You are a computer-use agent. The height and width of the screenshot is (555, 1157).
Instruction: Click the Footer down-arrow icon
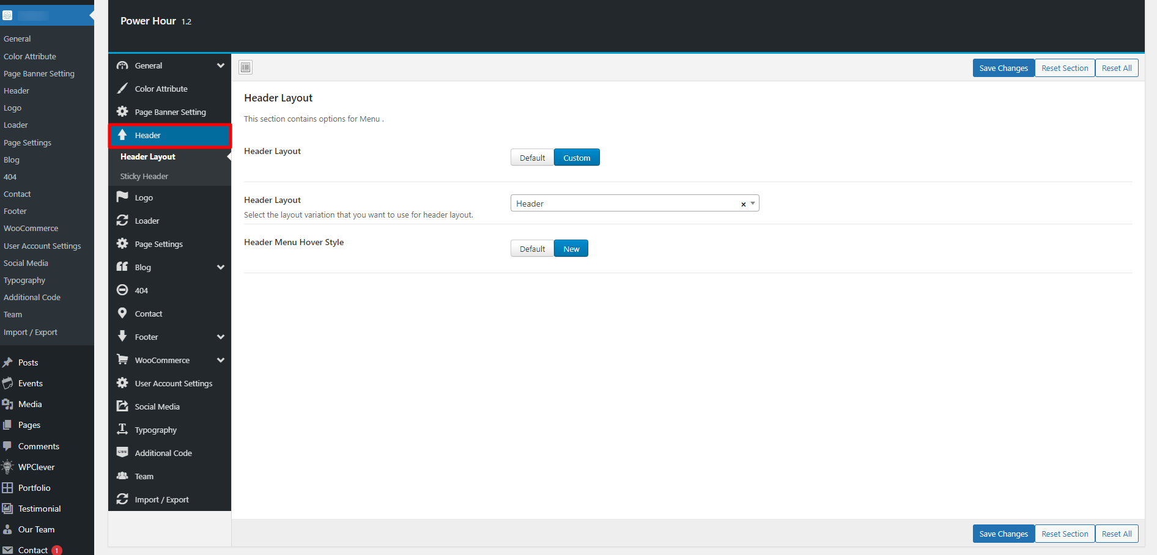(x=122, y=336)
